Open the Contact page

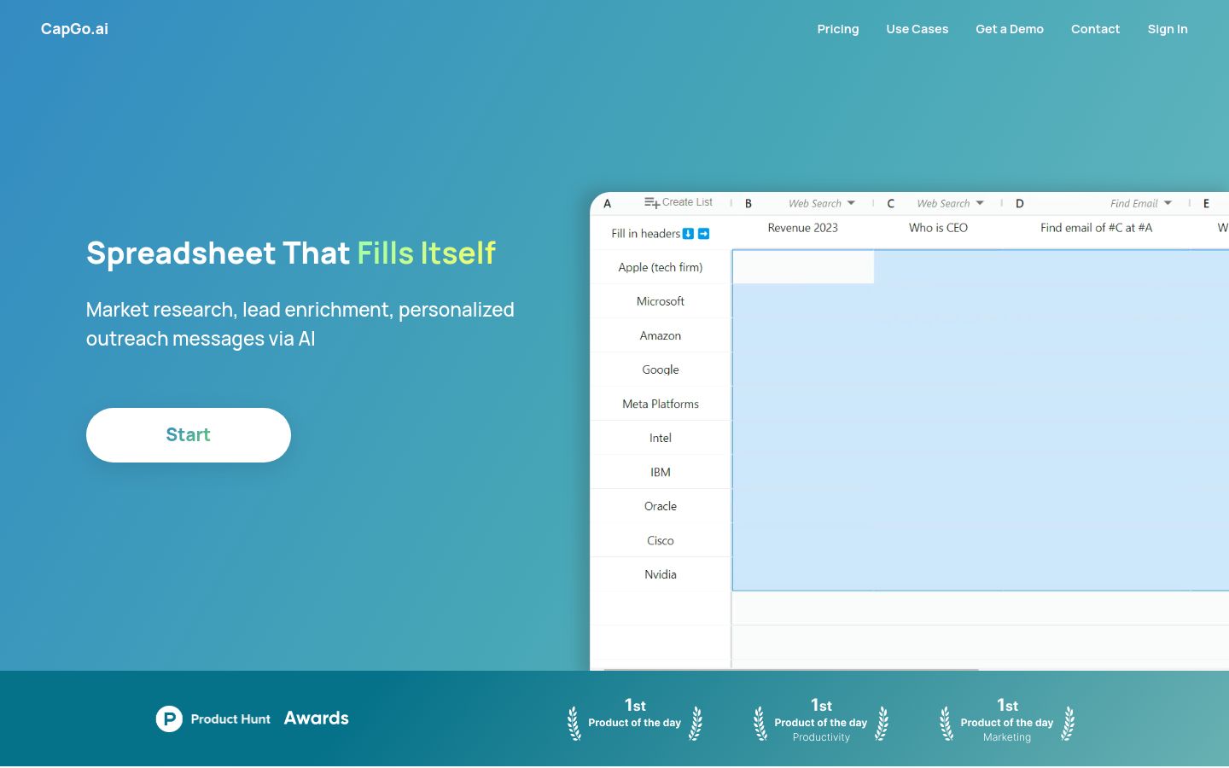pyautogui.click(x=1095, y=29)
